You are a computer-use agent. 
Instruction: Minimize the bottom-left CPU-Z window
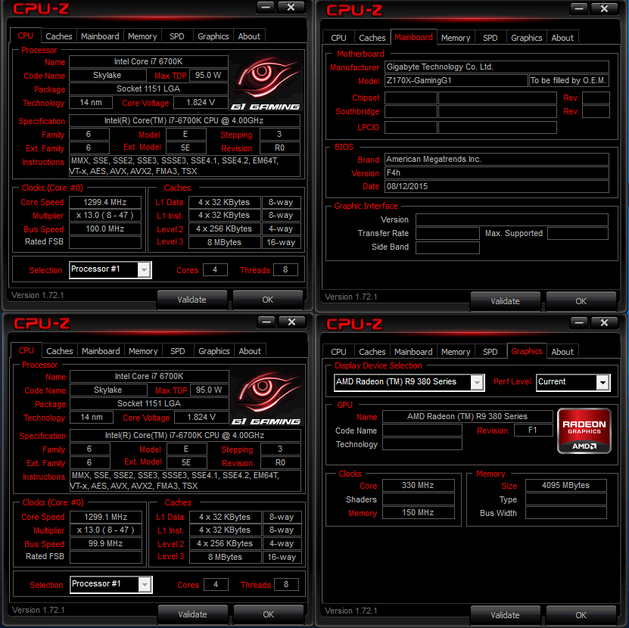tap(266, 322)
